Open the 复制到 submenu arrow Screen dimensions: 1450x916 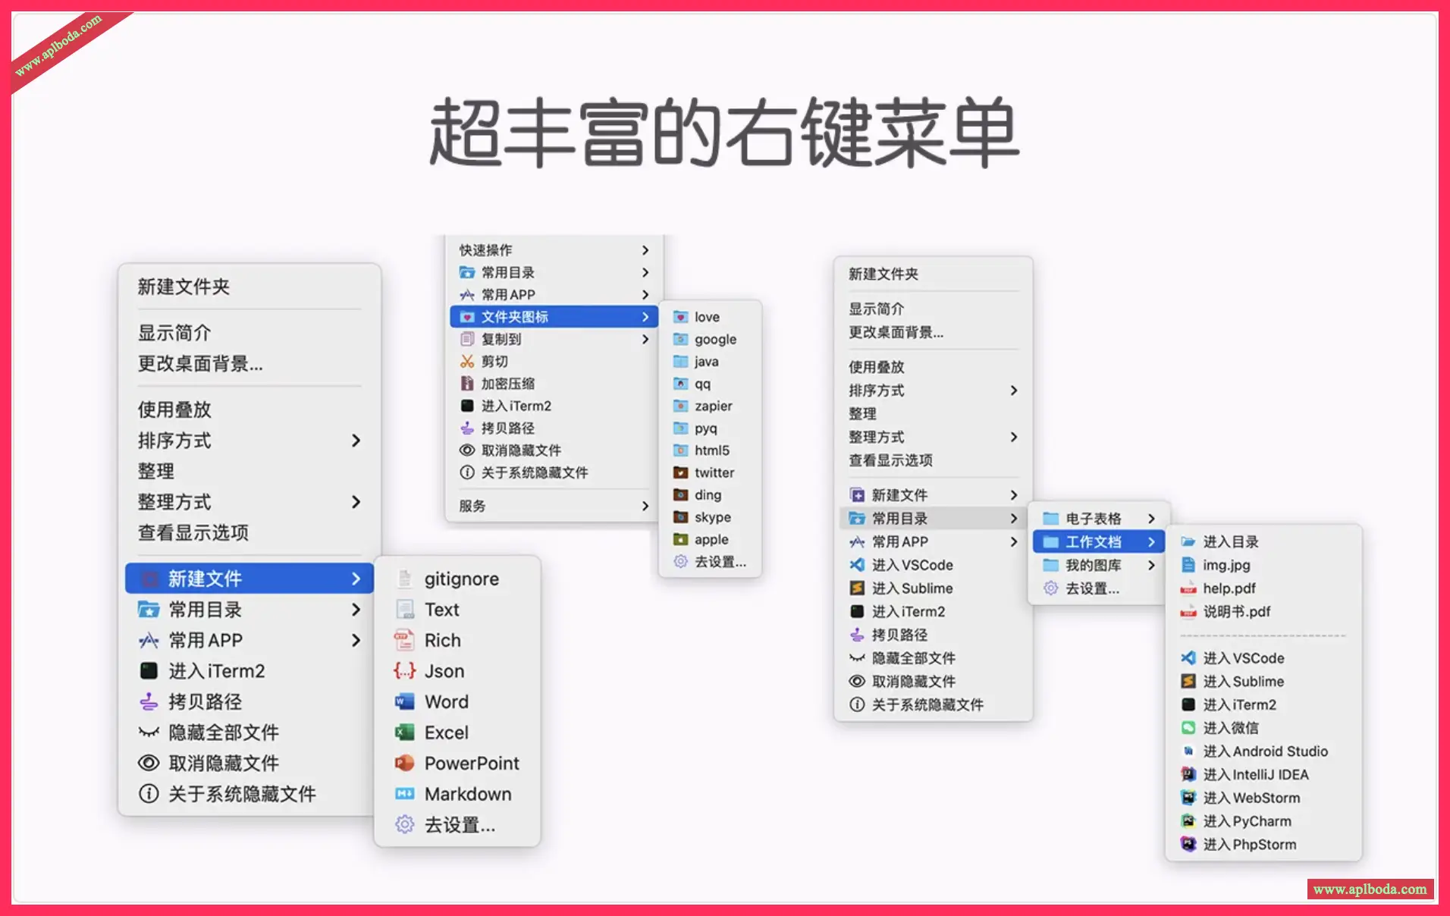[x=645, y=339]
